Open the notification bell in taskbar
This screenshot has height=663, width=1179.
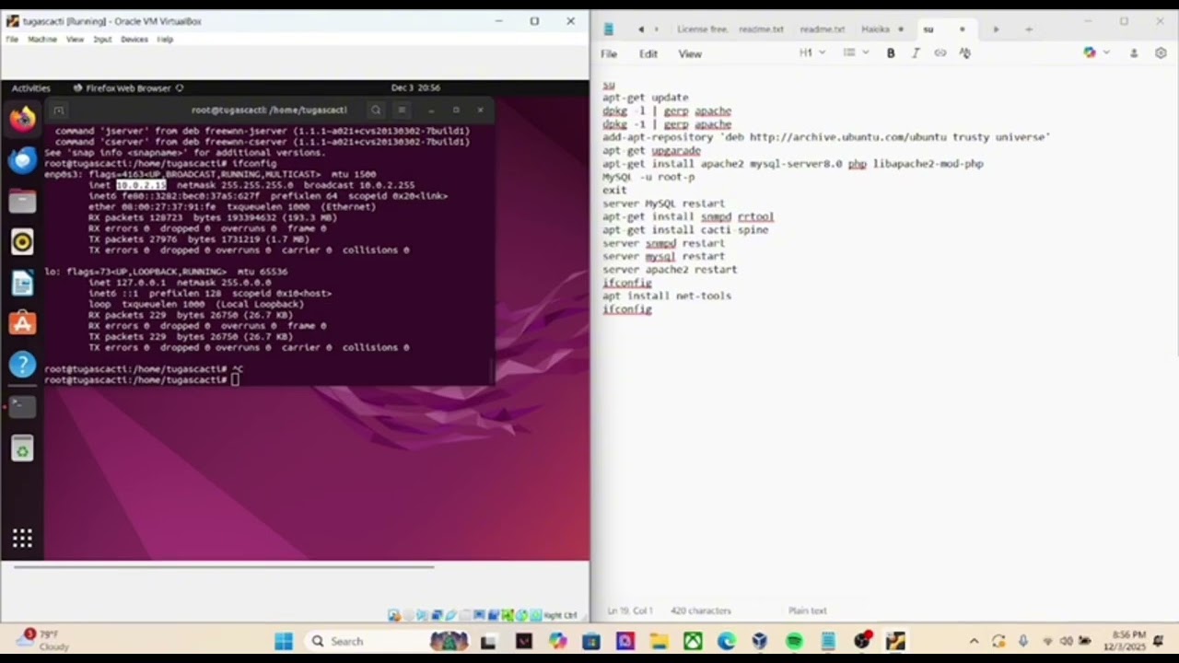click(x=1159, y=642)
